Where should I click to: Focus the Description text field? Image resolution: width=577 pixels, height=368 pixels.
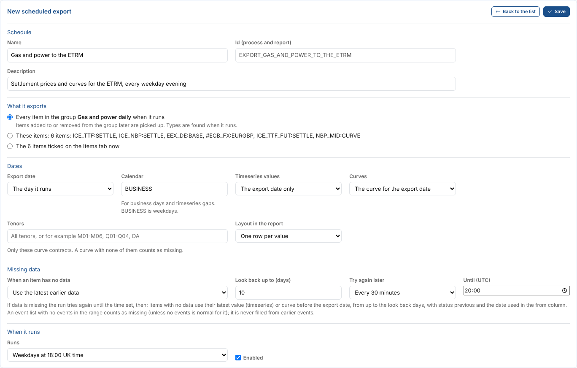coord(232,84)
